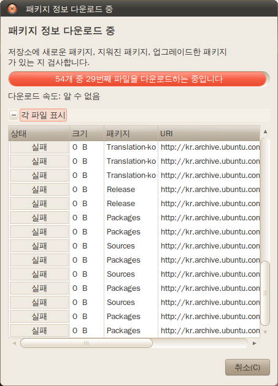Sort by the 크기 column header
This screenshot has width=278, height=386.
87,133
